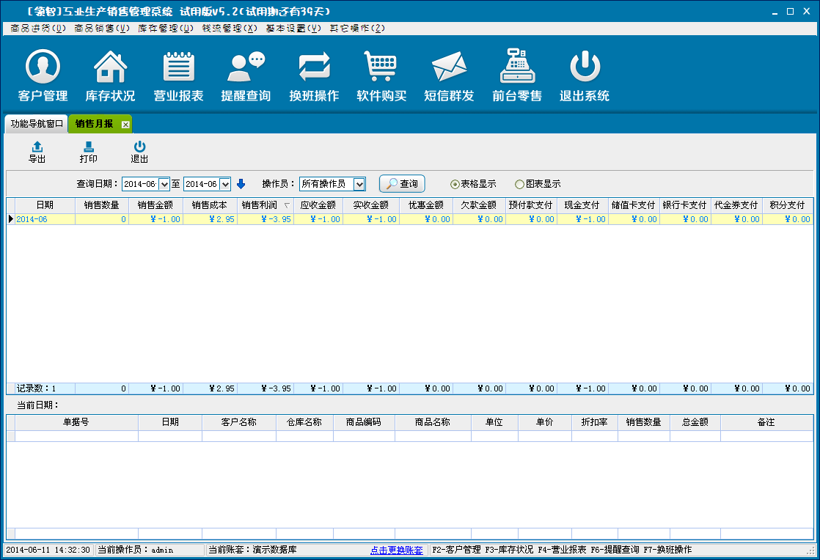The image size is (820, 560).
Task: Click 退出系统 power icon
Action: tap(585, 68)
